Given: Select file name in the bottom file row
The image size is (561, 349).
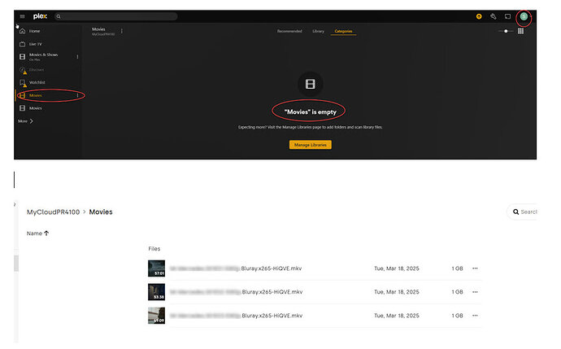Looking at the screenshot, I should tap(236, 316).
